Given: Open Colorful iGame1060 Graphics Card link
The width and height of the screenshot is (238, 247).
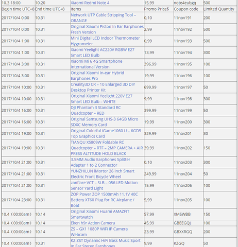Looking at the screenshot, I should point(106,133).
